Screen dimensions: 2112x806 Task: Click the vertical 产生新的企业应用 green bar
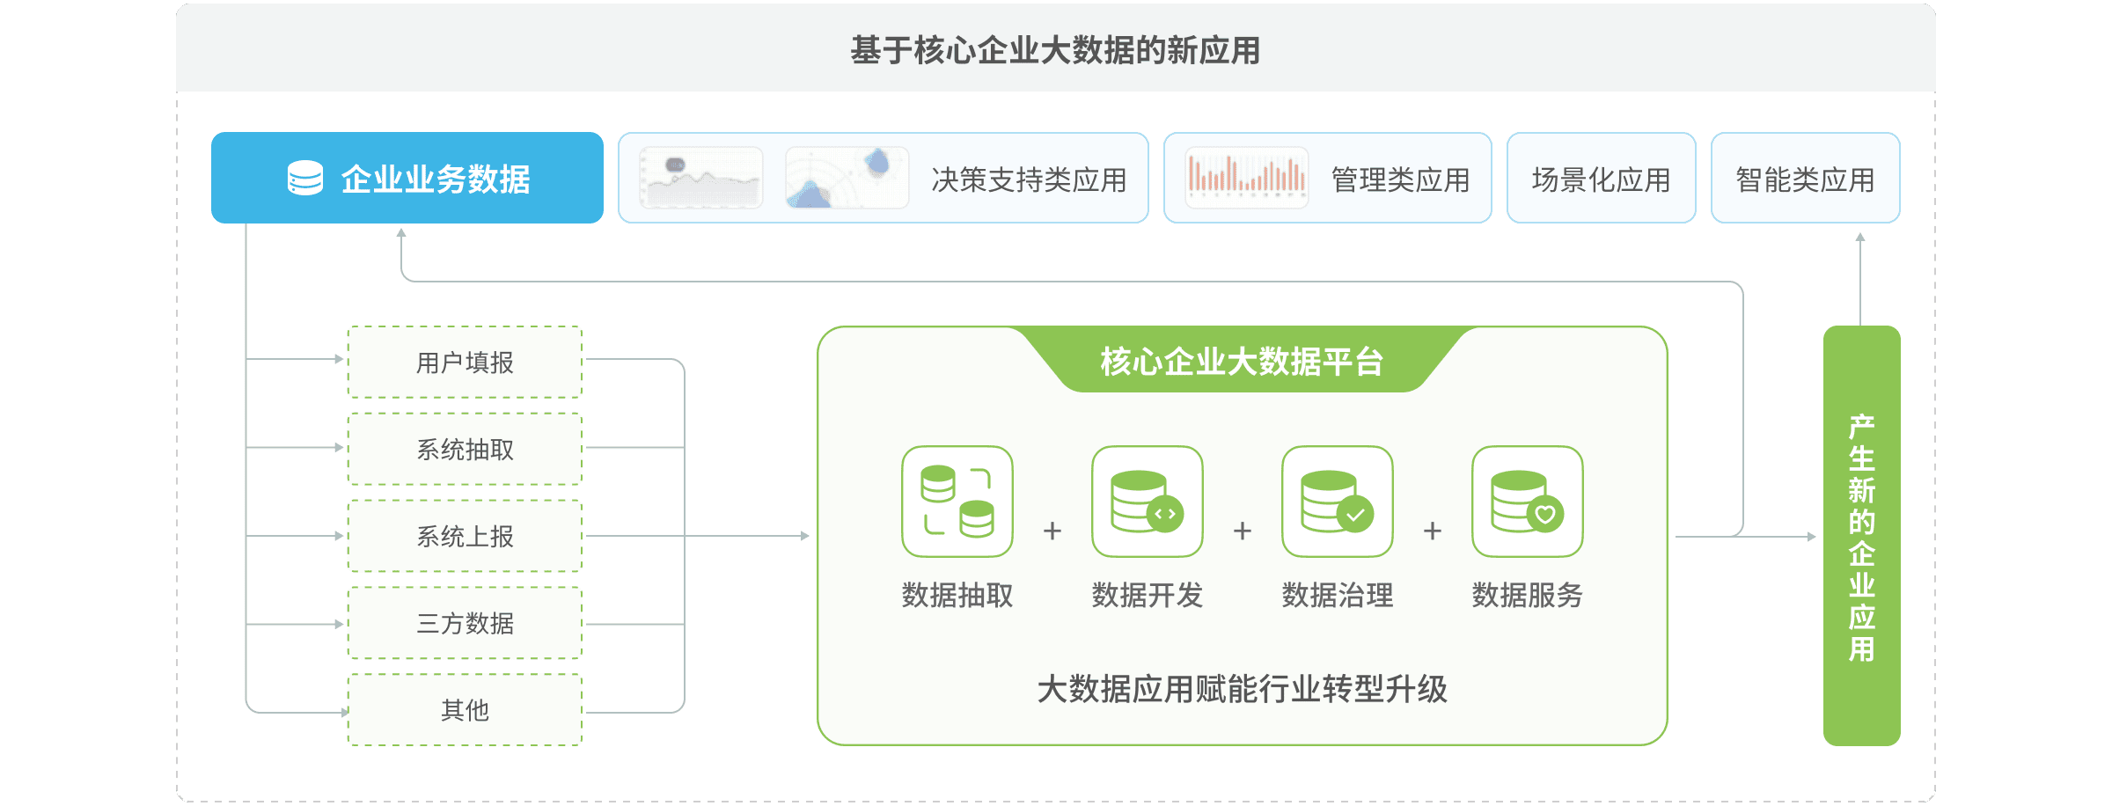[1861, 536]
